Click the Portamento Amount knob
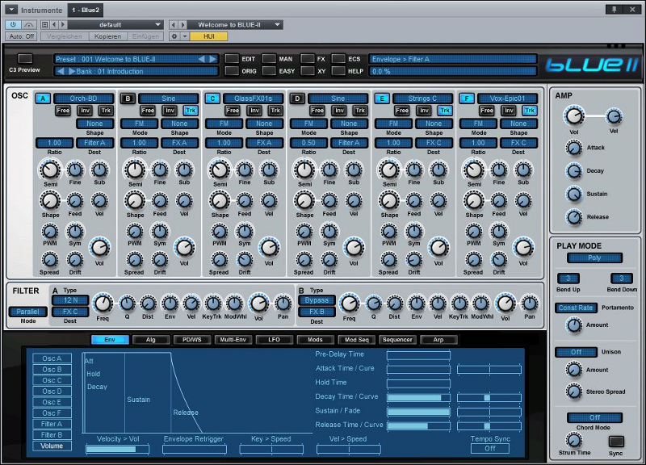This screenshot has width=646, height=465. [x=573, y=325]
